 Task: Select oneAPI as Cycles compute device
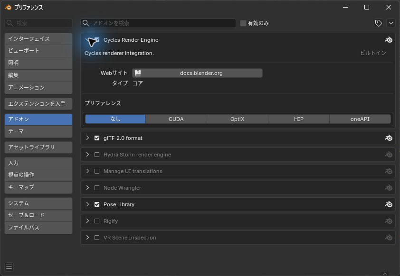[360, 119]
